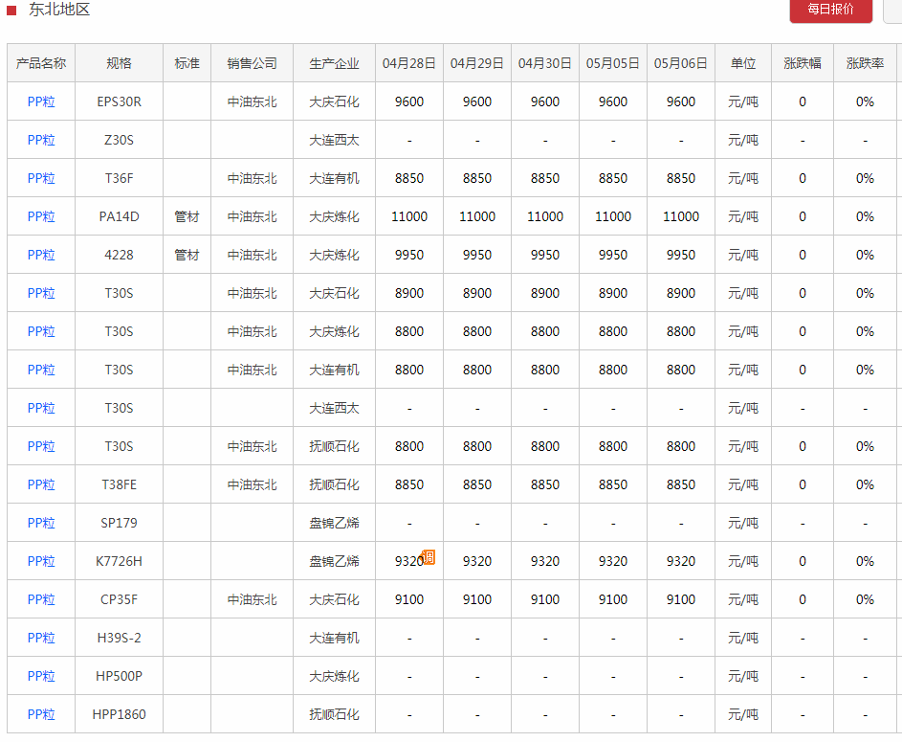Click 05月06日 price 11000 for PA14D
Viewport: 902px width, 742px height.
680,216
